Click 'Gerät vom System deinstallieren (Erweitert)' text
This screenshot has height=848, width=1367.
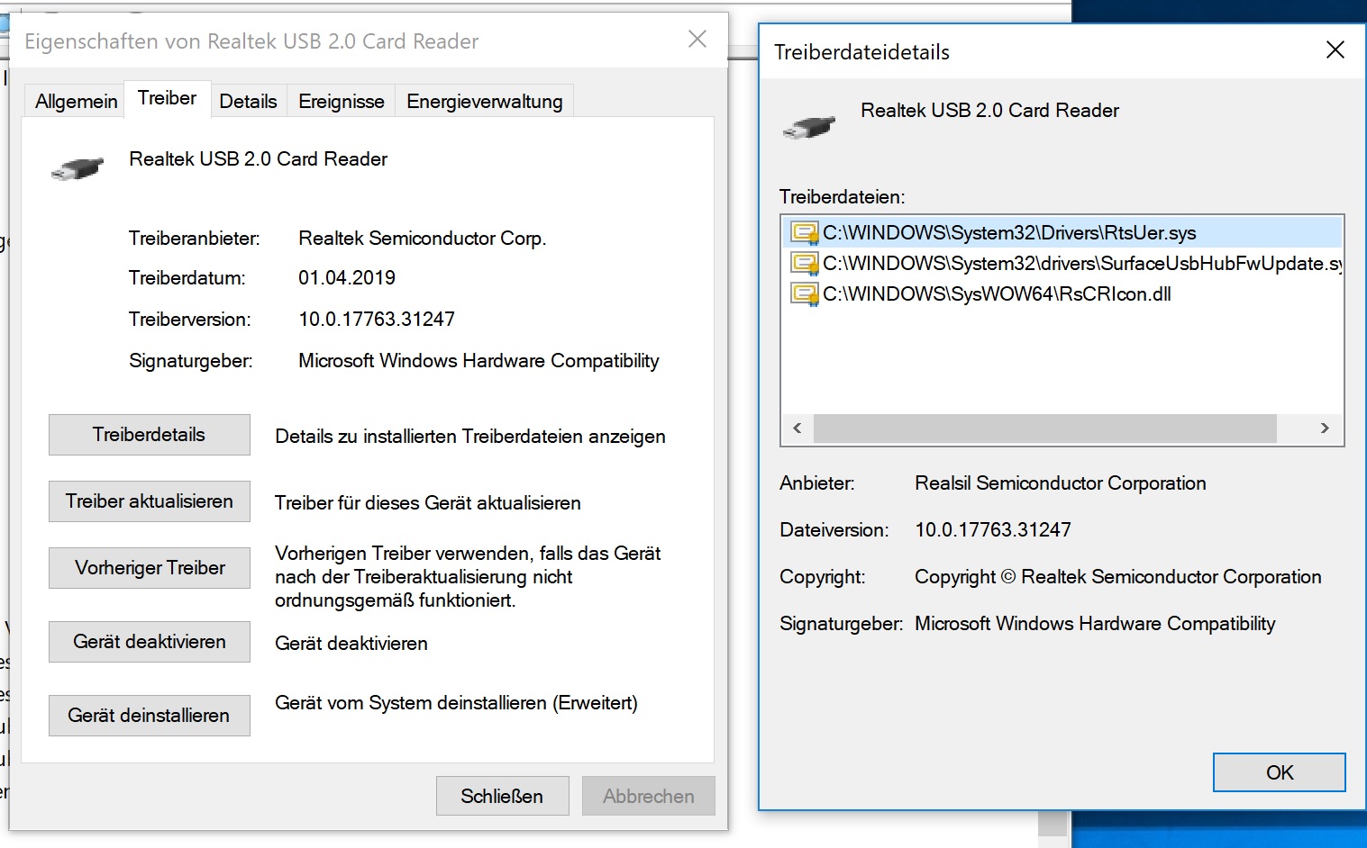[x=456, y=703]
